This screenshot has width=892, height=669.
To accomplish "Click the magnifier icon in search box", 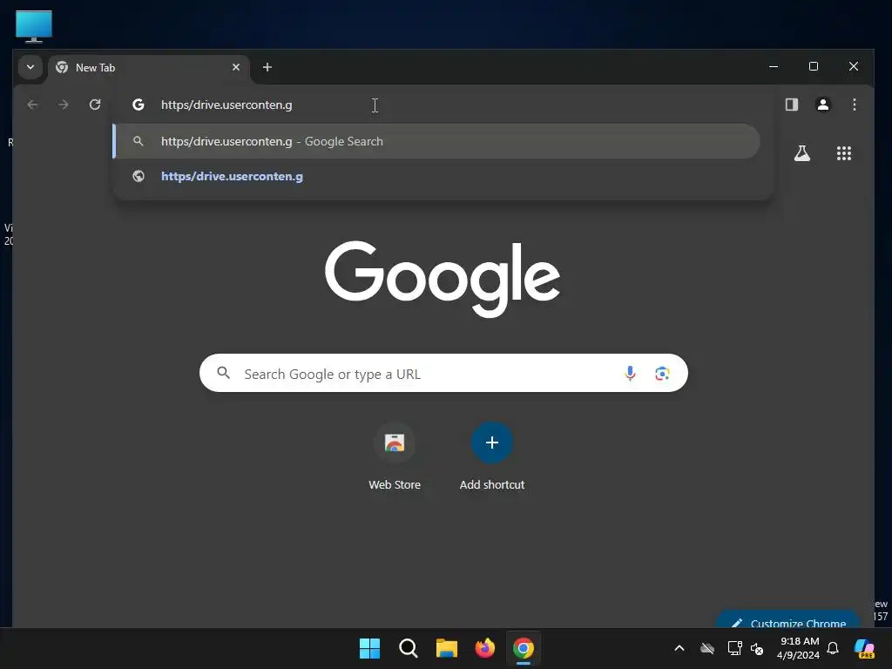I will tap(224, 373).
